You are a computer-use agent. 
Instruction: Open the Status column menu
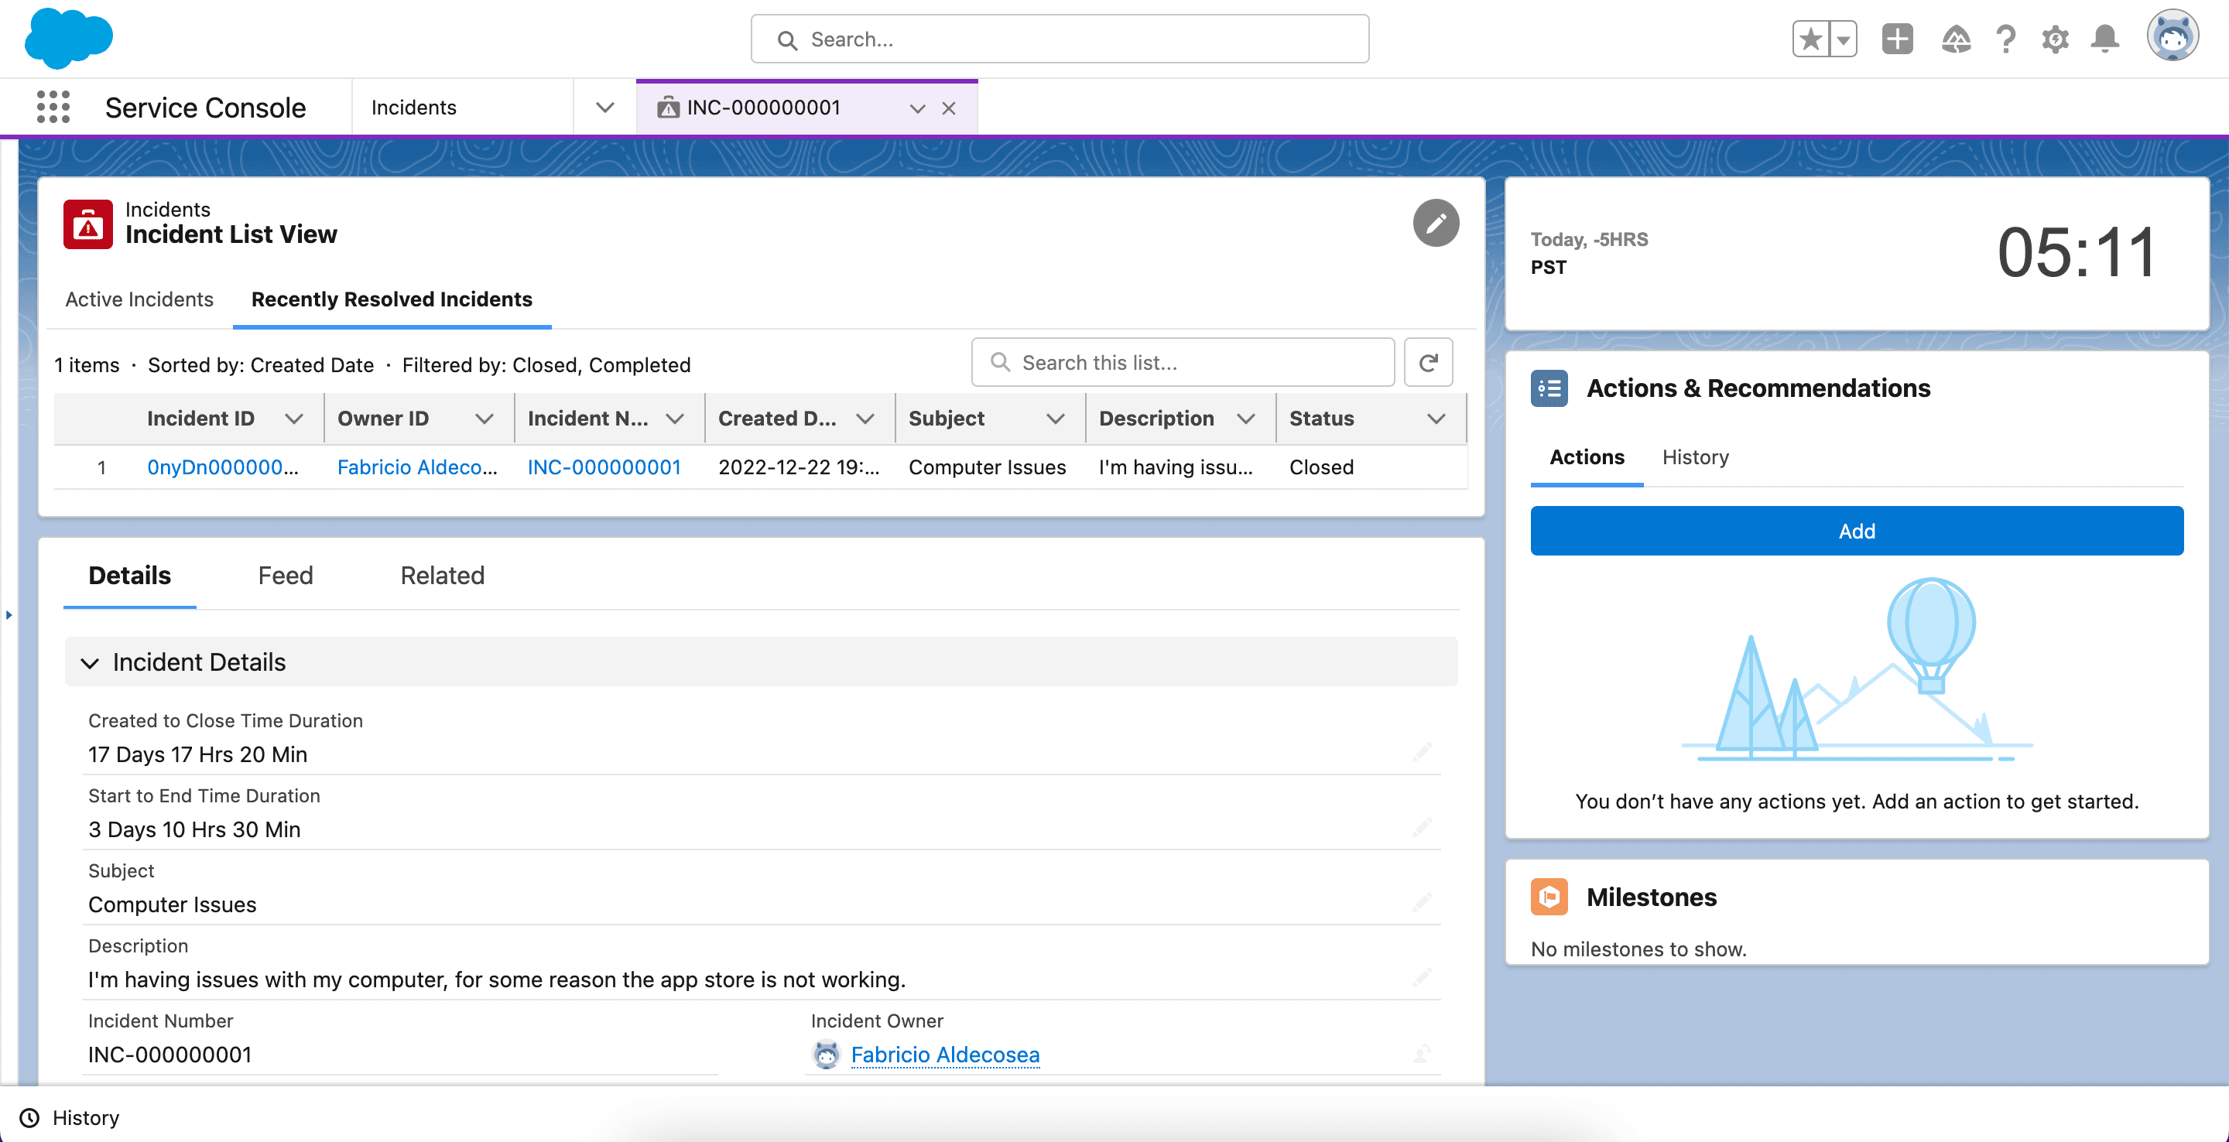pos(1436,419)
